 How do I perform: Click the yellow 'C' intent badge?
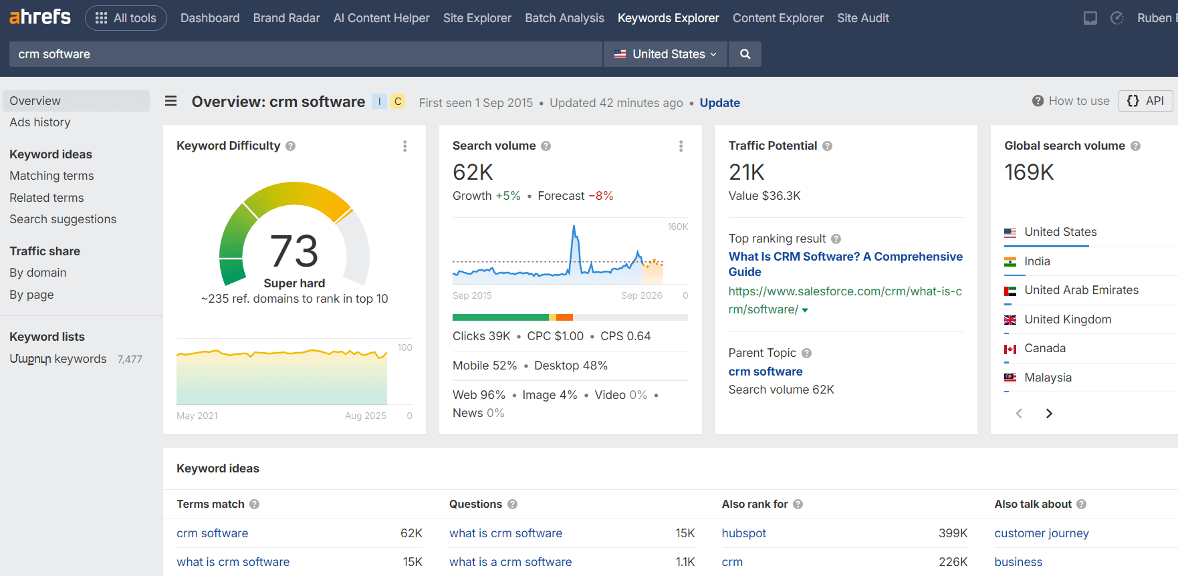pyautogui.click(x=398, y=102)
